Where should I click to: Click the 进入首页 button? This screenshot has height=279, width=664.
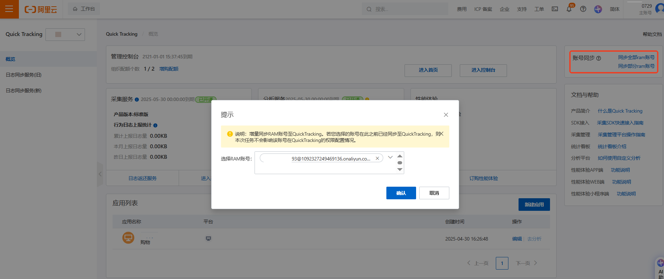click(x=428, y=70)
